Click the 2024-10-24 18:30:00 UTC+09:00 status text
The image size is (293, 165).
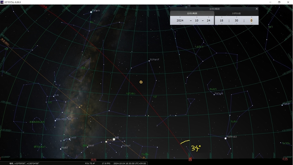click(130, 164)
